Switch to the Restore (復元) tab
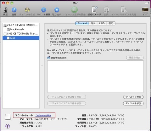This screenshot has height=131, width=151. pos(111,23)
